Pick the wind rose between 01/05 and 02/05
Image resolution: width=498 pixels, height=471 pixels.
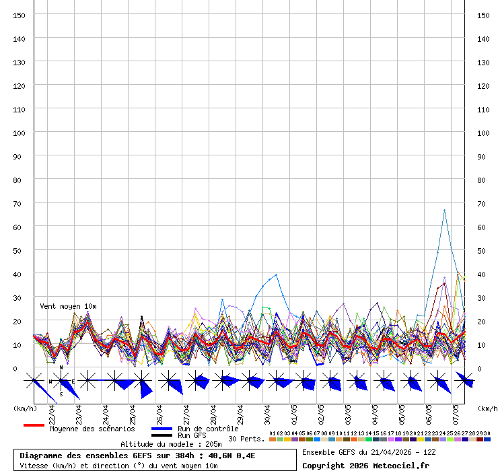pyautogui.click(x=303, y=382)
